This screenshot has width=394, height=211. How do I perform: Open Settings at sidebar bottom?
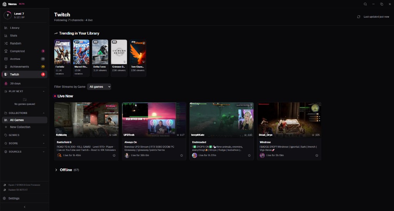click(24, 198)
